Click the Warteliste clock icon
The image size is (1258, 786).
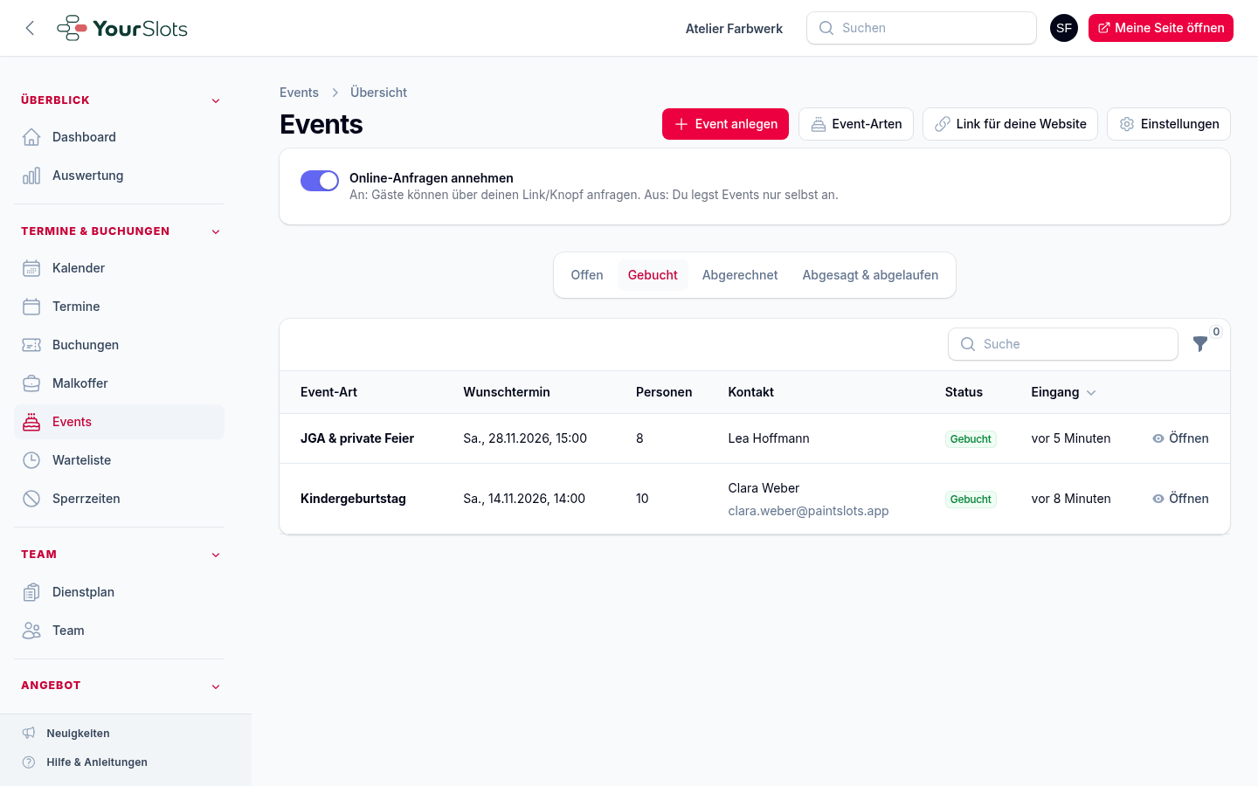(31, 460)
